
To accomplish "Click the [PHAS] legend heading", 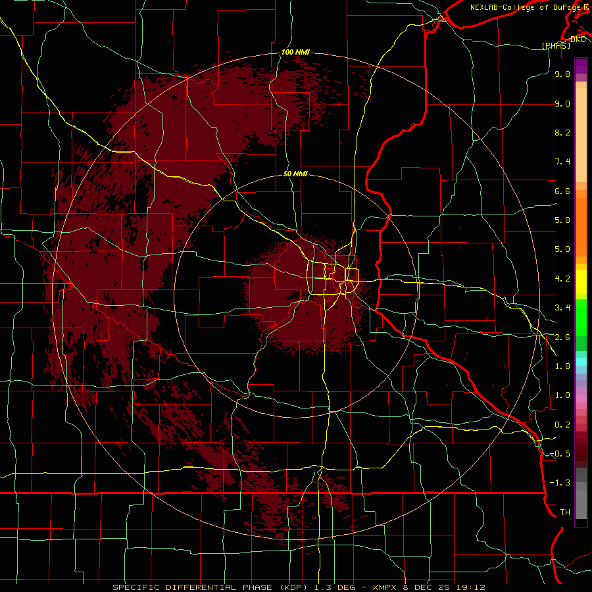I will (556, 45).
